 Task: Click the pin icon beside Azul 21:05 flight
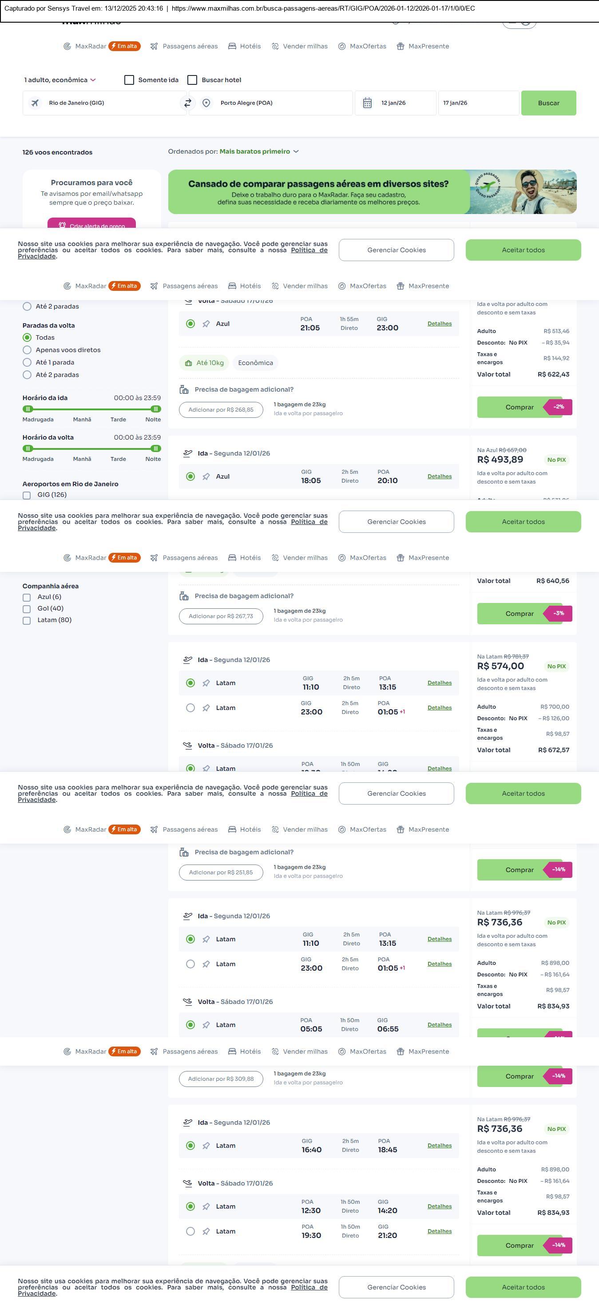(x=206, y=324)
